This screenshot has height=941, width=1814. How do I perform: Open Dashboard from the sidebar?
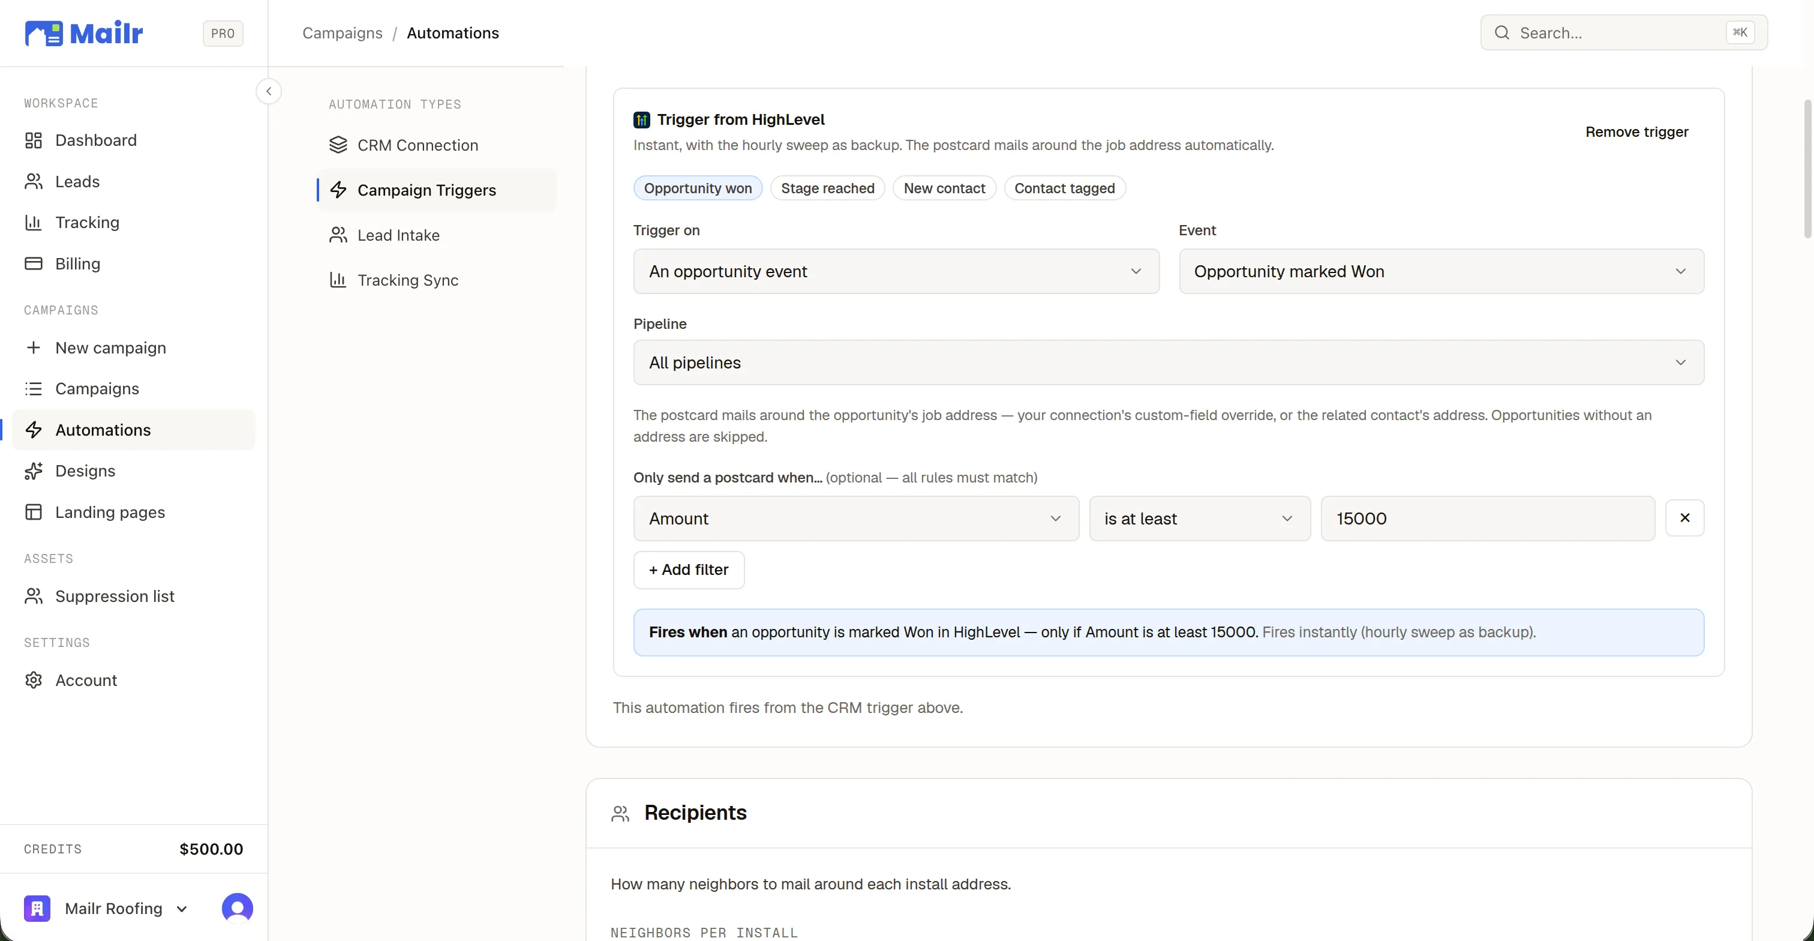point(134,140)
